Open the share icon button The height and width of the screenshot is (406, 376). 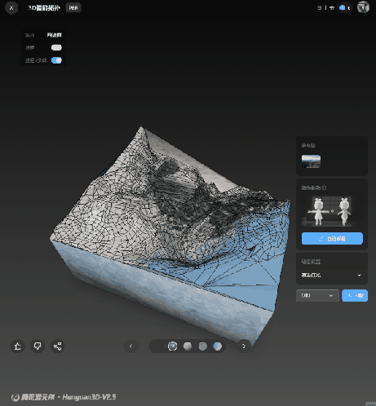57,346
